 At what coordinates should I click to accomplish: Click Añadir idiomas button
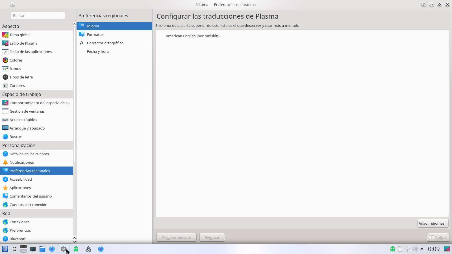point(433,223)
